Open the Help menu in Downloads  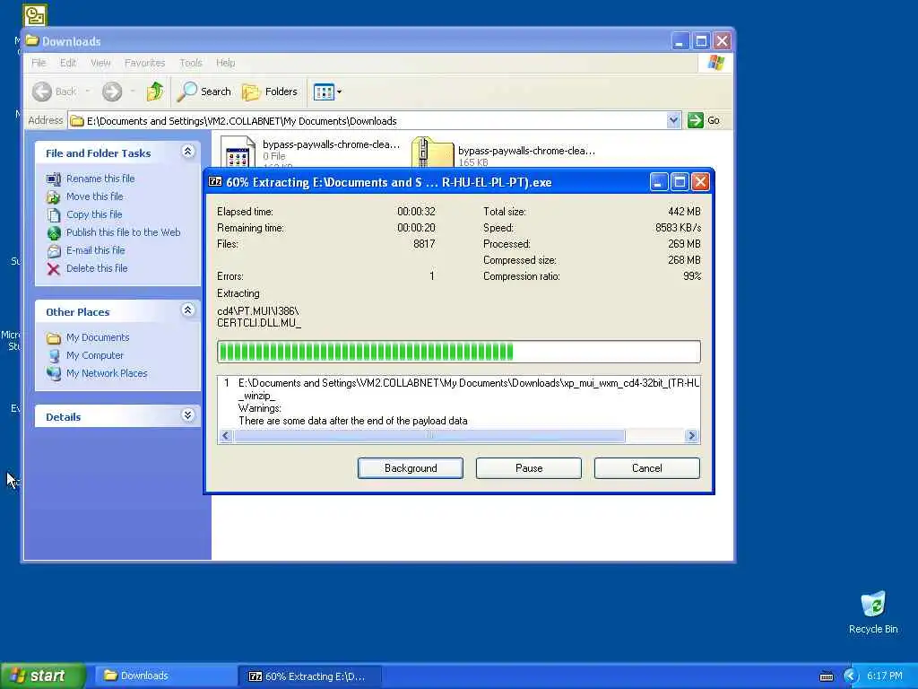point(225,63)
